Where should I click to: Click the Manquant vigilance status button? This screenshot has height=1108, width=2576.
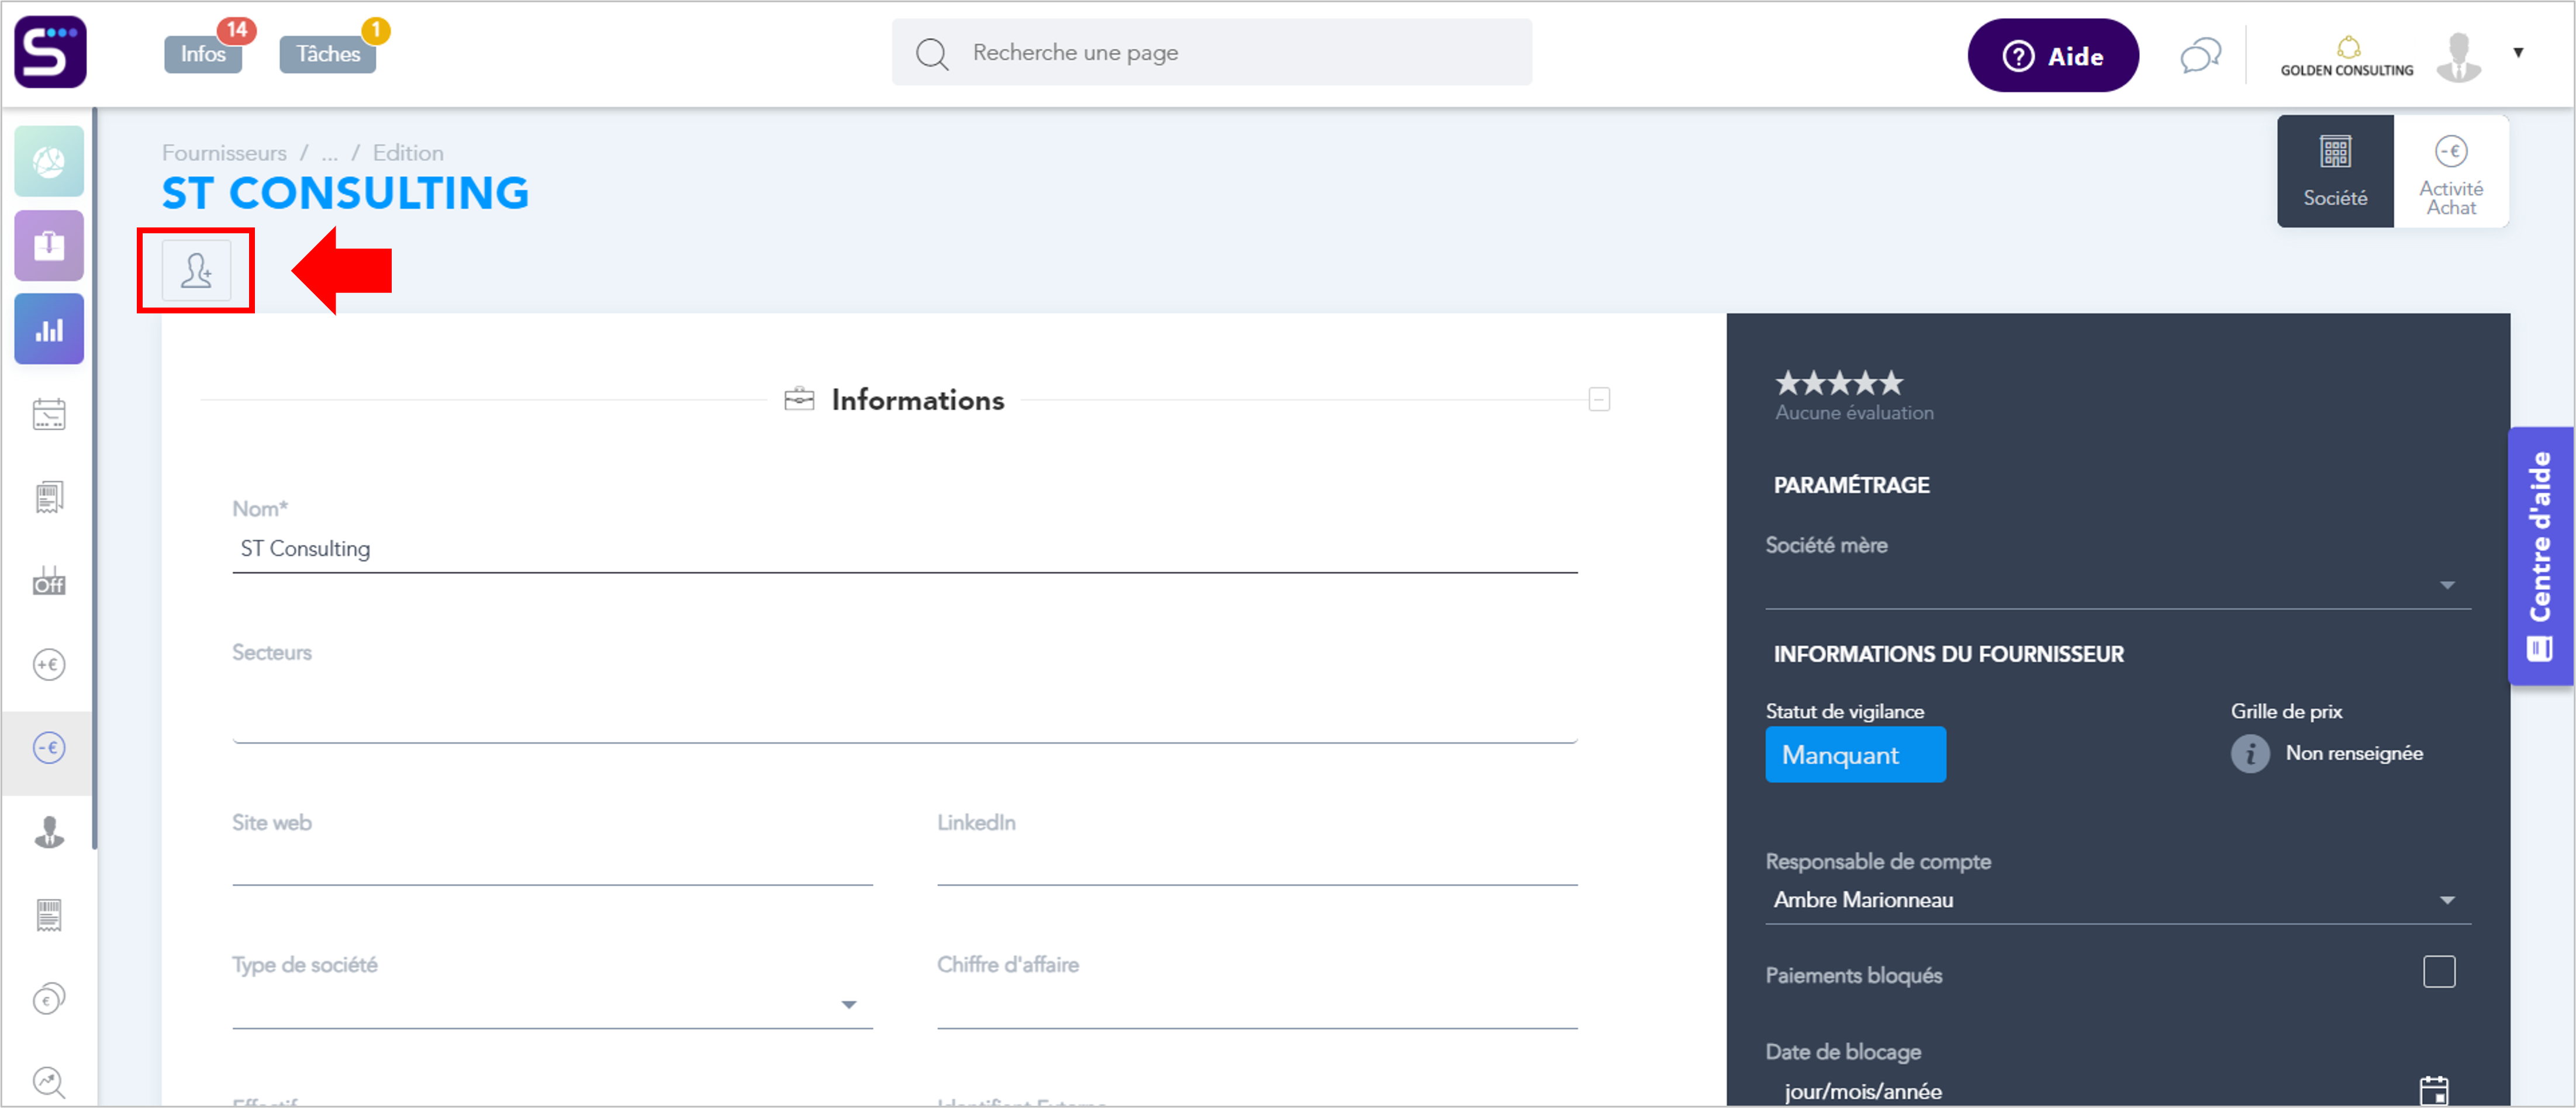[1855, 755]
